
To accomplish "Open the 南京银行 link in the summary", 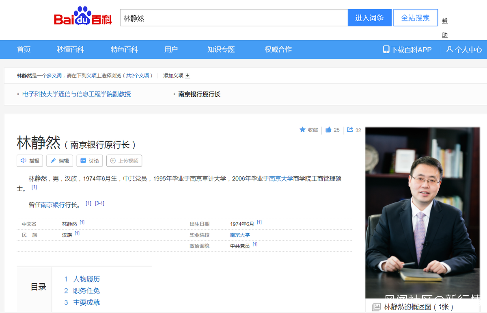I will [53, 205].
